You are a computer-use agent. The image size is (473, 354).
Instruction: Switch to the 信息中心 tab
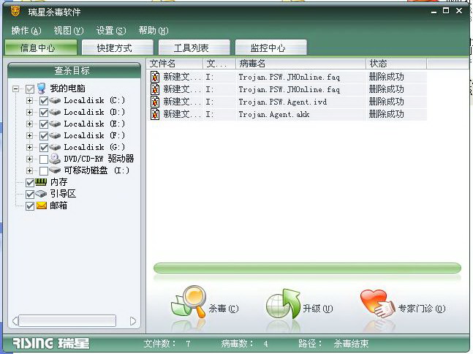coord(41,48)
